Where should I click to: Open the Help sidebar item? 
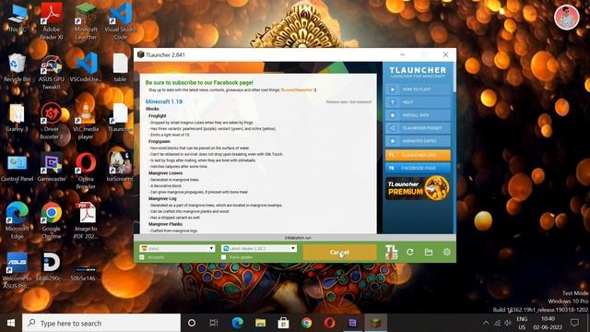point(418,102)
